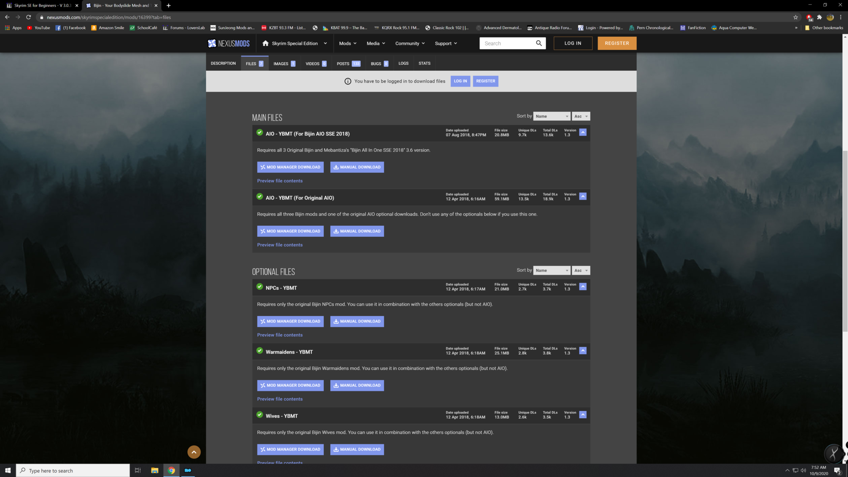
Task: Manual Download for AIO Original AIO
Action: click(357, 231)
